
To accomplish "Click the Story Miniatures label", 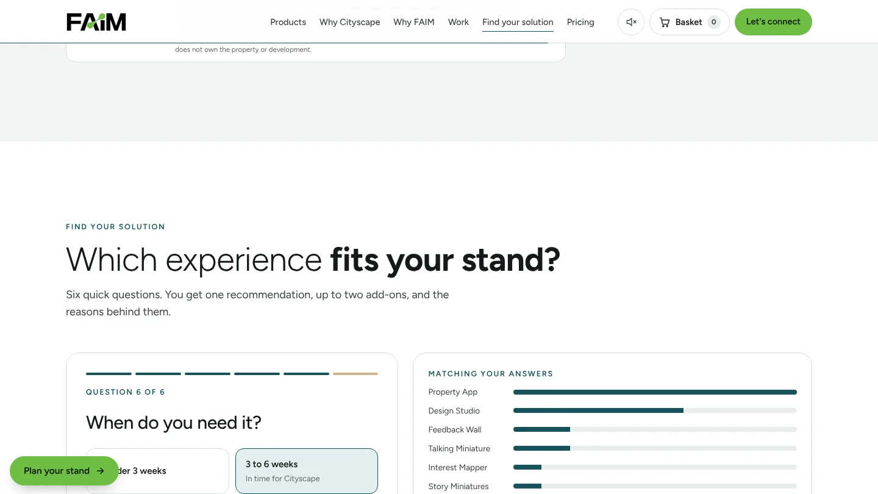I will coord(459,486).
